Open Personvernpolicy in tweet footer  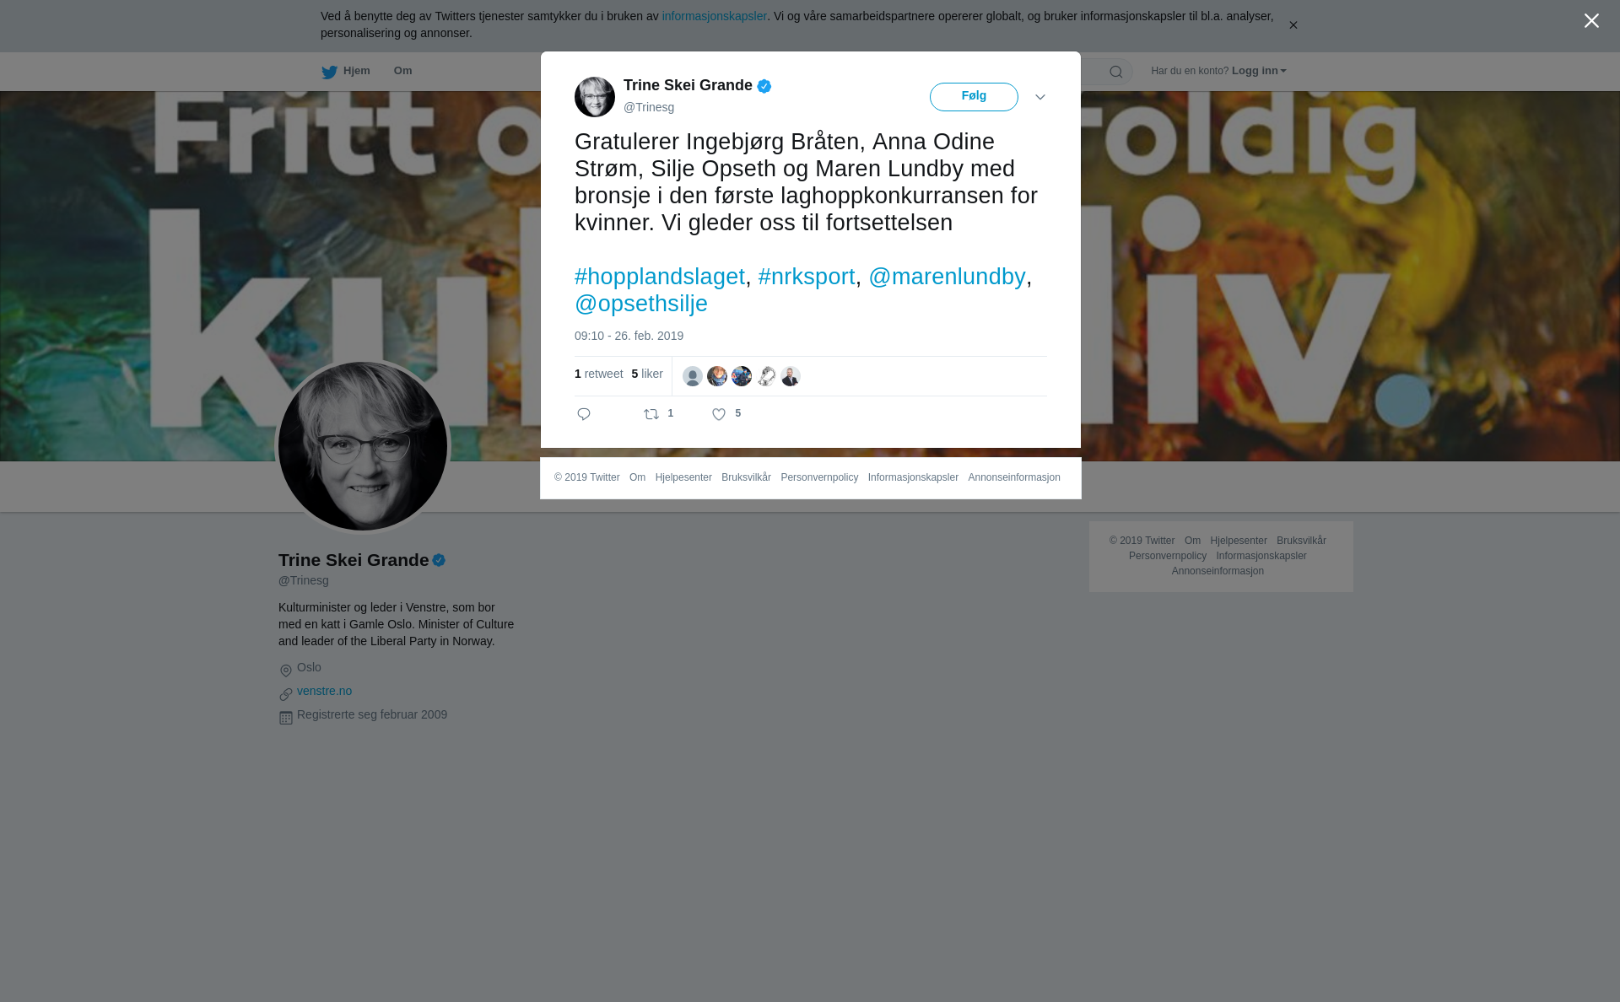click(819, 477)
